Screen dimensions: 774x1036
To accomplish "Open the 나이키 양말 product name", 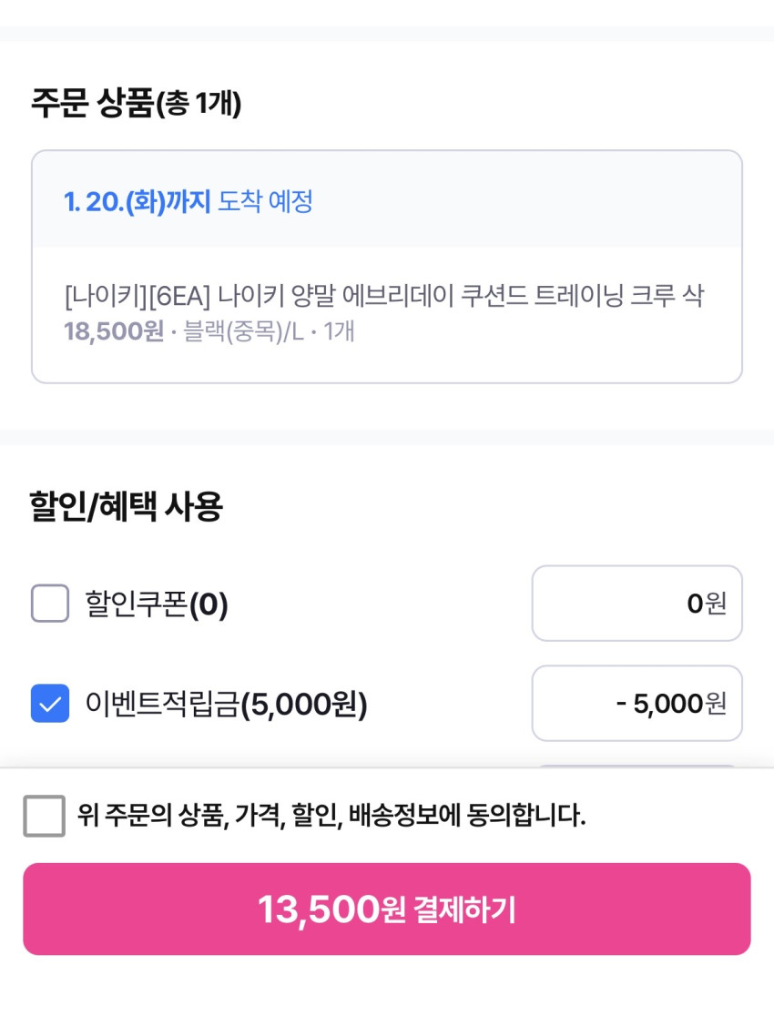I will point(382,296).
